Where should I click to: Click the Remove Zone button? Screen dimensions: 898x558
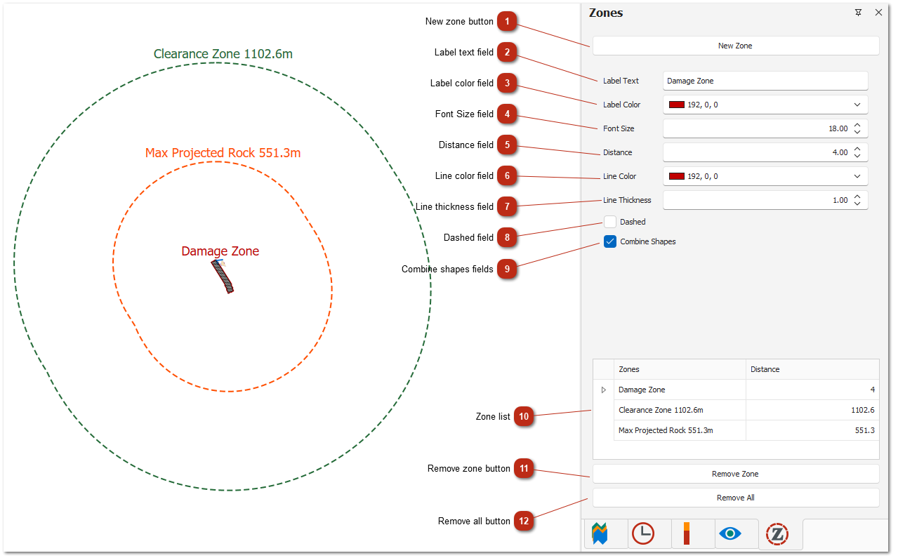735,474
